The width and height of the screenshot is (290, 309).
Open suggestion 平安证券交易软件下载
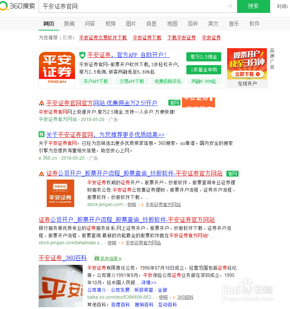103,38
